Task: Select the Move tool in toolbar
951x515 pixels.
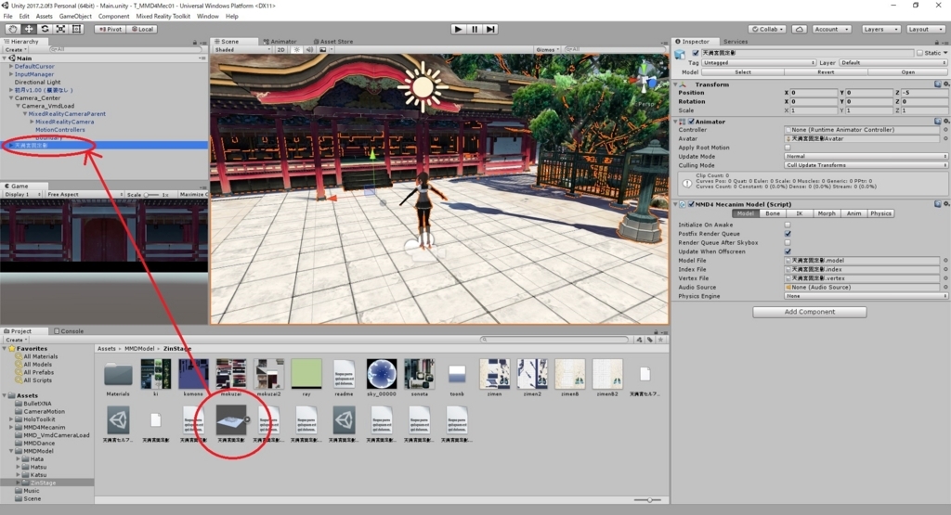Action: pyautogui.click(x=29, y=29)
